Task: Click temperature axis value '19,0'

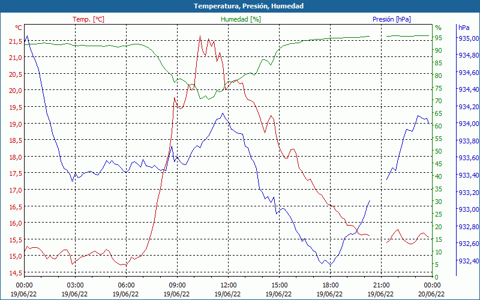Action: pyautogui.click(x=16, y=124)
